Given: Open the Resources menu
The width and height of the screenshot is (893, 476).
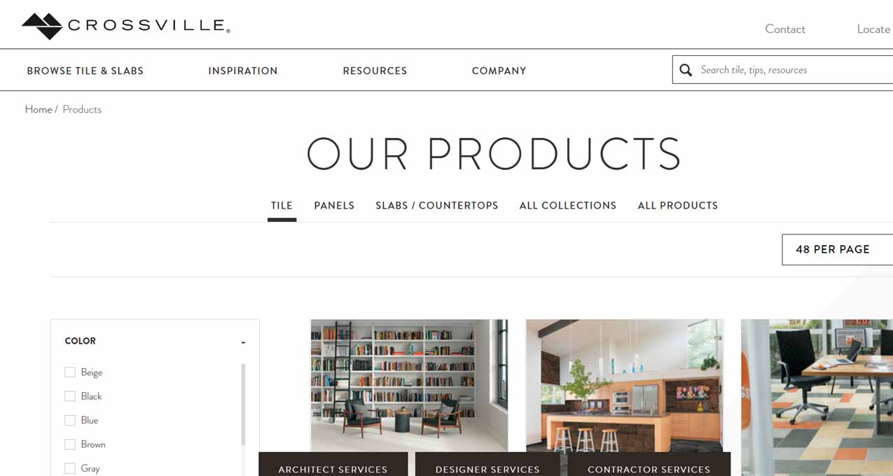Looking at the screenshot, I should [x=375, y=71].
